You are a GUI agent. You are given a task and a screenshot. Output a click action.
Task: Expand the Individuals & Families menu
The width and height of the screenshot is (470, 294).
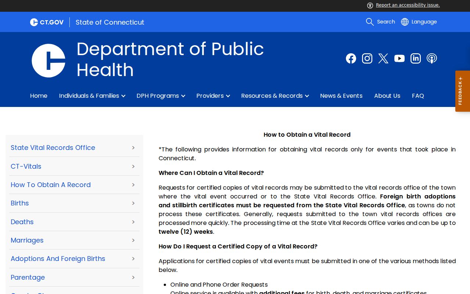click(x=92, y=96)
